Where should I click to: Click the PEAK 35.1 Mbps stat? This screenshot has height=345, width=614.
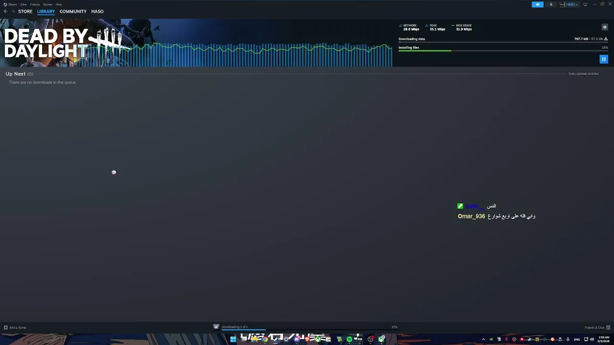point(436,27)
